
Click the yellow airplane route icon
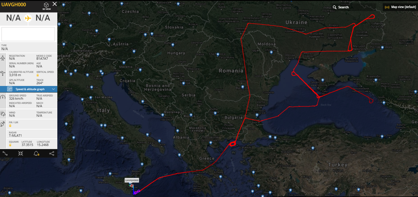28,18
